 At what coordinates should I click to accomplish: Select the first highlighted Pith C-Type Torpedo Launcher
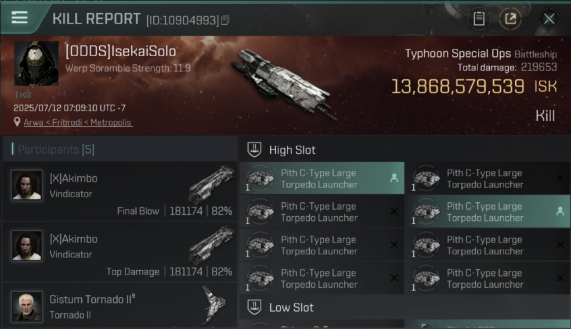tap(322, 179)
